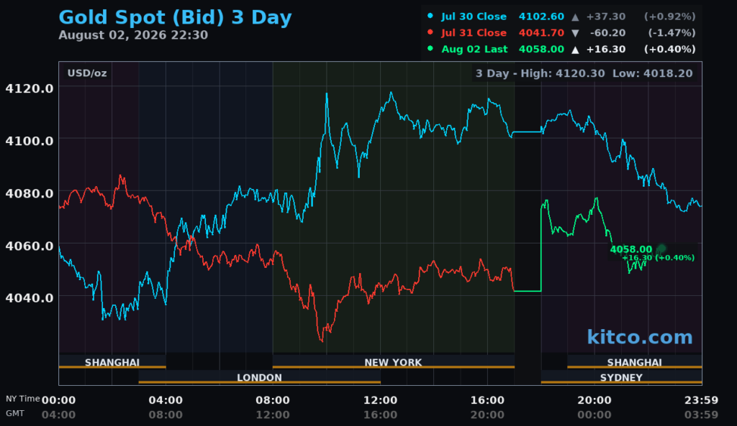Click the 12:00 NY Time axis label
This screenshot has height=426, width=737.
point(380,400)
